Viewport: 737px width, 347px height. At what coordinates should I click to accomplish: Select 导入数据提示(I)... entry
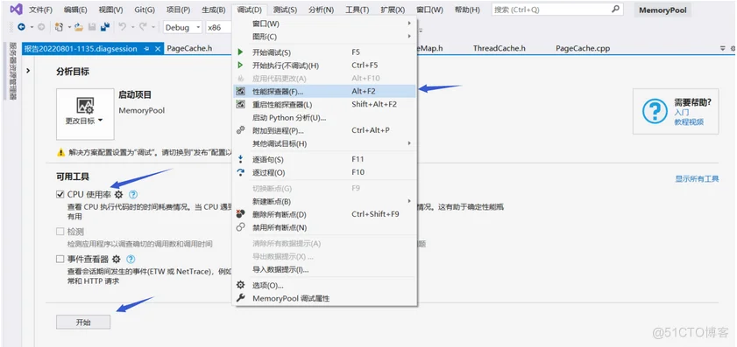(325, 269)
